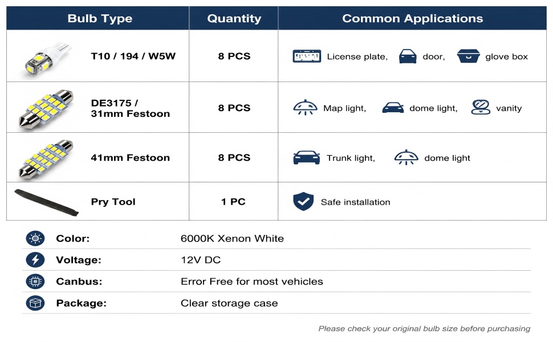This screenshot has width=553, height=342.
Task: Click the 31mm Festoon bulb image
Action: coord(46,108)
